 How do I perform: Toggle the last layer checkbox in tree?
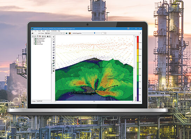(x=34, y=44)
